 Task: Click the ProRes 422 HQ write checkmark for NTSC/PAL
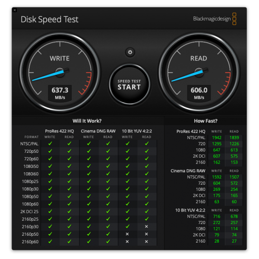pos(50,143)
